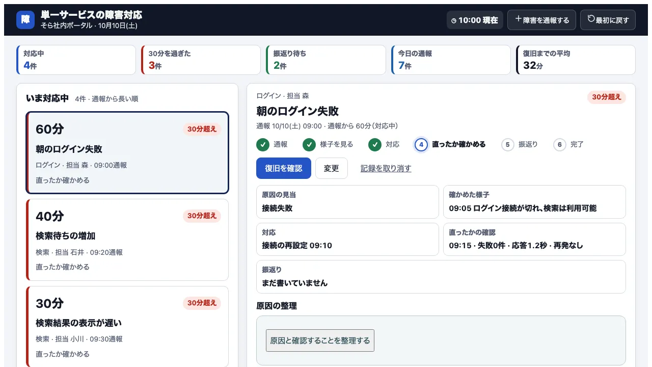Click 30分超え badge on 30分 card
Image resolution: width=652 pixels, height=367 pixels.
pos(202,303)
